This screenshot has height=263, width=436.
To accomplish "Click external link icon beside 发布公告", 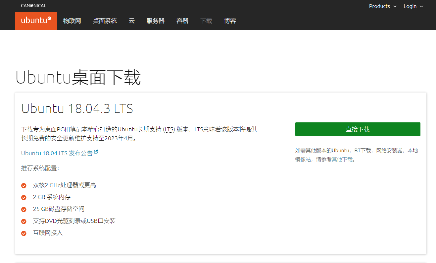I will pyautogui.click(x=96, y=152).
